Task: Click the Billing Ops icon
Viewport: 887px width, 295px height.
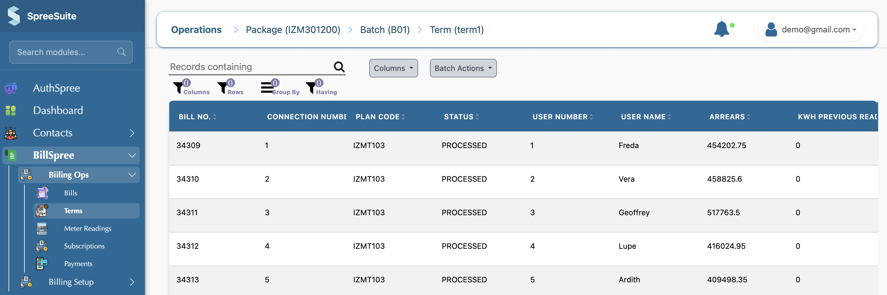Action: coord(26,175)
